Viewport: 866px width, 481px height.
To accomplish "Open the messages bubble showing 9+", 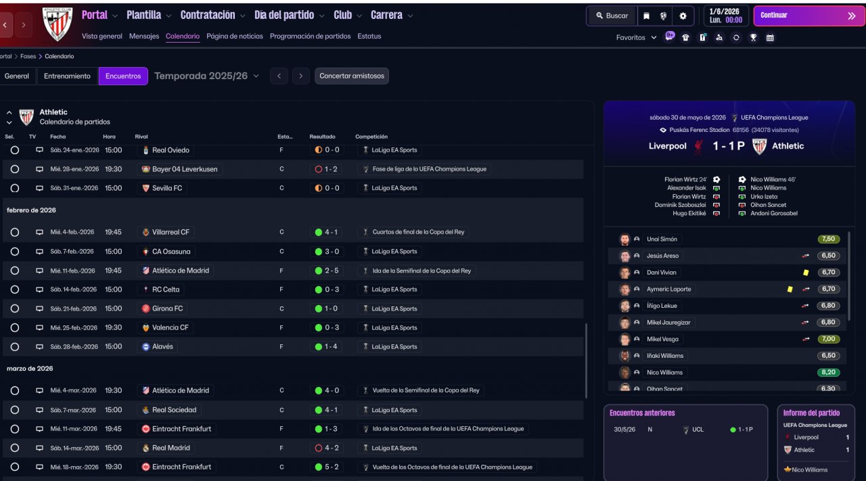I will (670, 37).
